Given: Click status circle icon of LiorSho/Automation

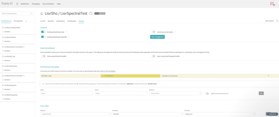Looking at the screenshot, I should [3, 66].
